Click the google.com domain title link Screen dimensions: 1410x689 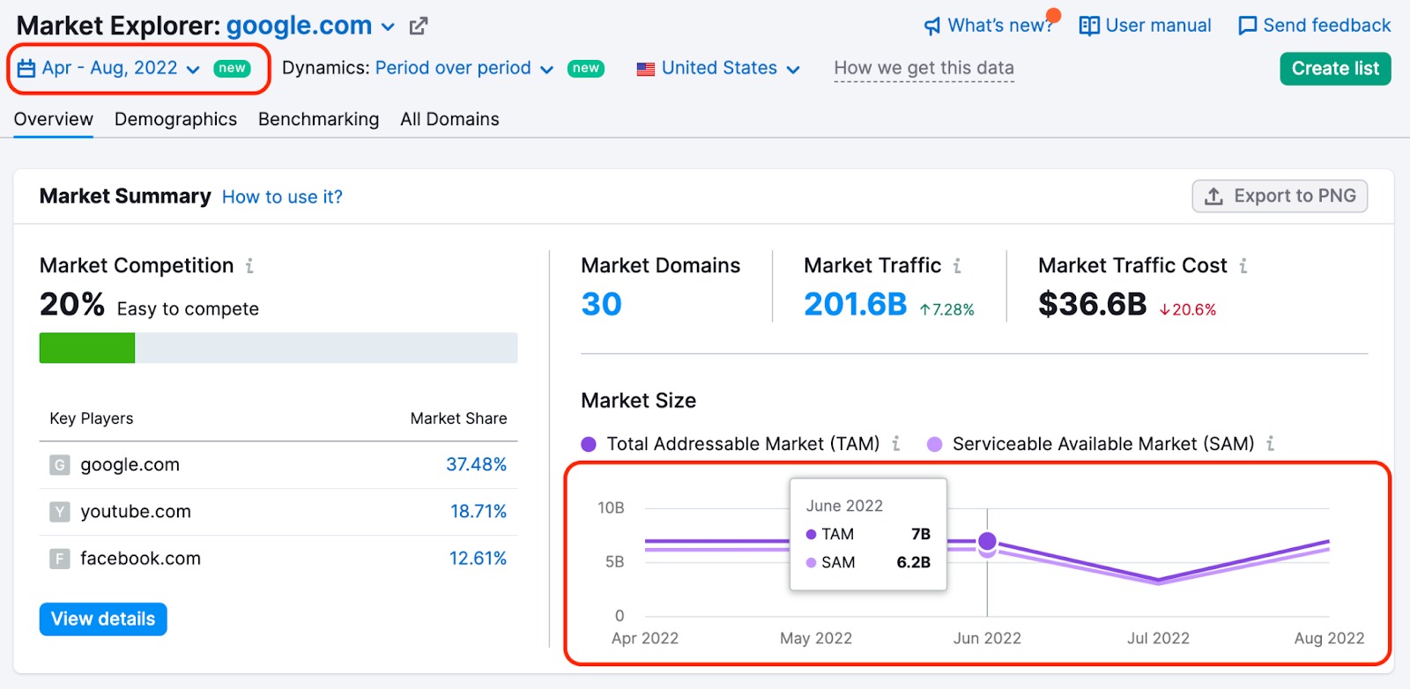(299, 26)
